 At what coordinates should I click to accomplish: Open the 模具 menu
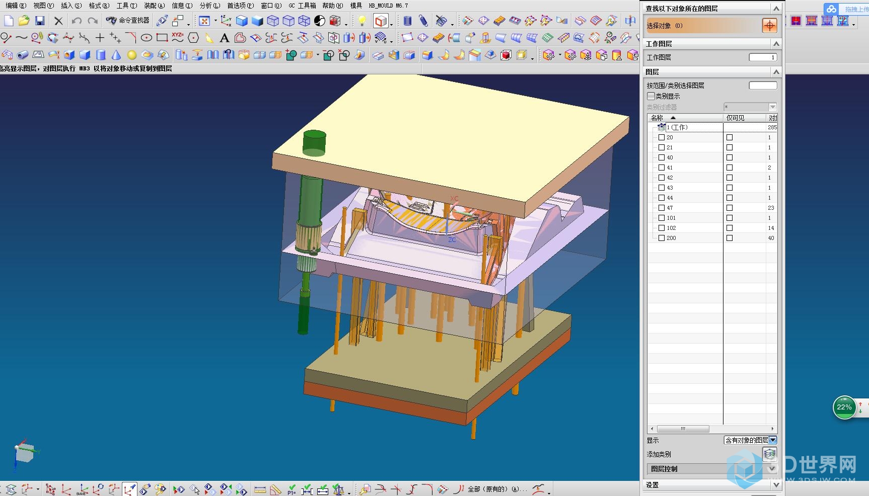tap(356, 6)
